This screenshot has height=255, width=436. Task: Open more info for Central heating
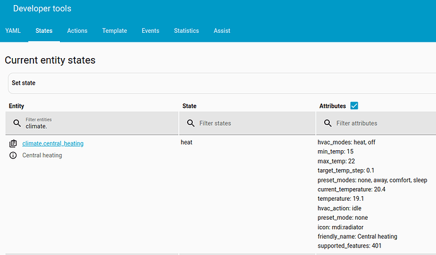coord(13,155)
